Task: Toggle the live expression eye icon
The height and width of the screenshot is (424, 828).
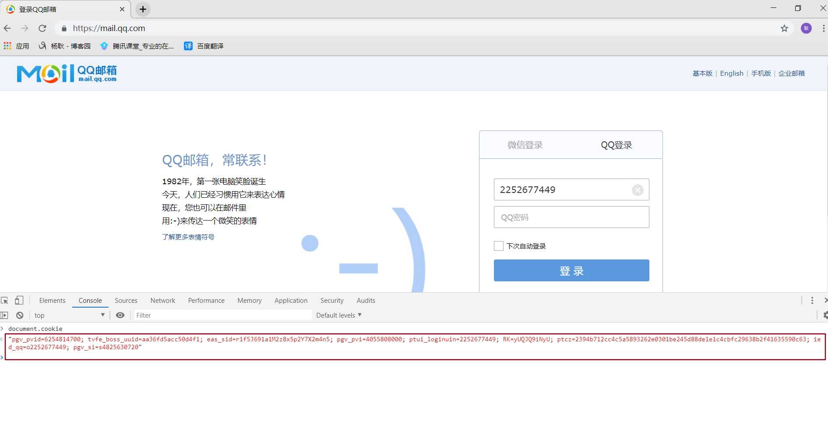Action: (x=120, y=315)
